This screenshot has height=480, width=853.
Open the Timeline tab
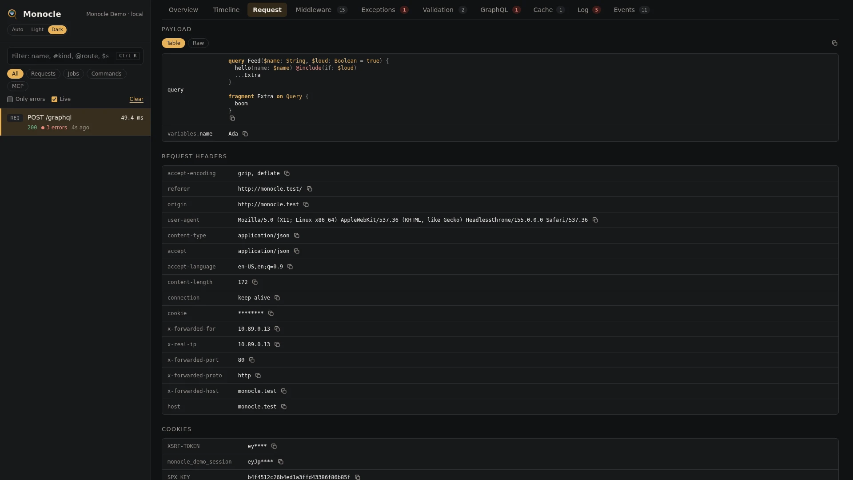click(226, 10)
